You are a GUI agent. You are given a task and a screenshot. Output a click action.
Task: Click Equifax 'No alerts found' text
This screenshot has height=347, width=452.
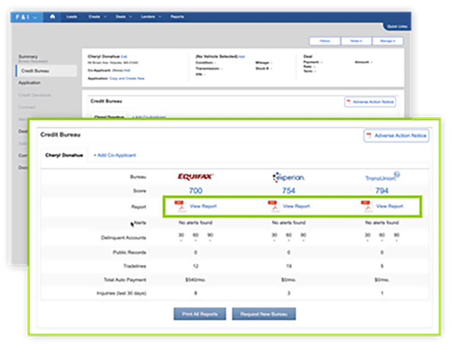pyautogui.click(x=195, y=223)
